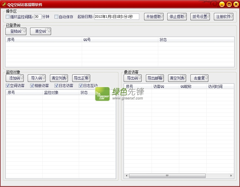Clear the recent visitors list with 清空列表

pos(177,78)
